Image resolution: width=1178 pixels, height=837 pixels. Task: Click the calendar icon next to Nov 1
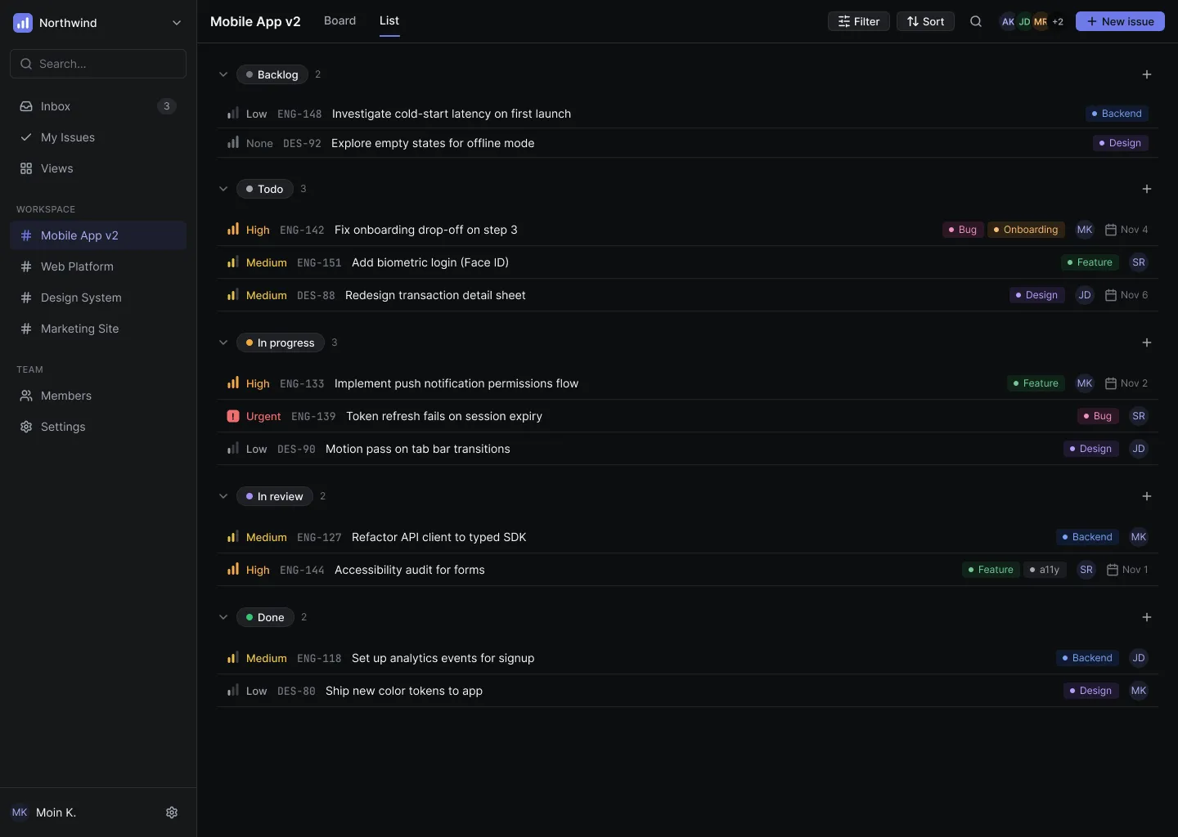point(1113,570)
